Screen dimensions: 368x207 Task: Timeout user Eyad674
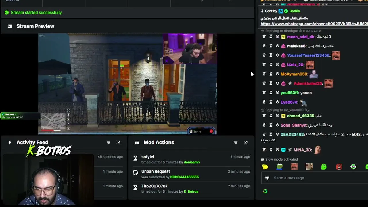pos(271,102)
